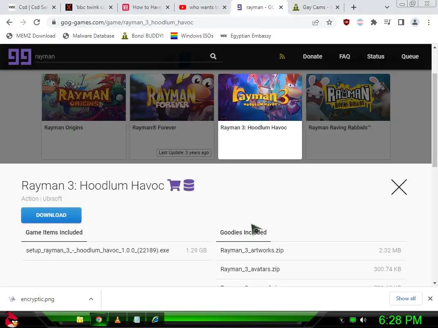Click the address bar URL
This screenshot has height=328, width=438.
pyautogui.click(x=127, y=22)
